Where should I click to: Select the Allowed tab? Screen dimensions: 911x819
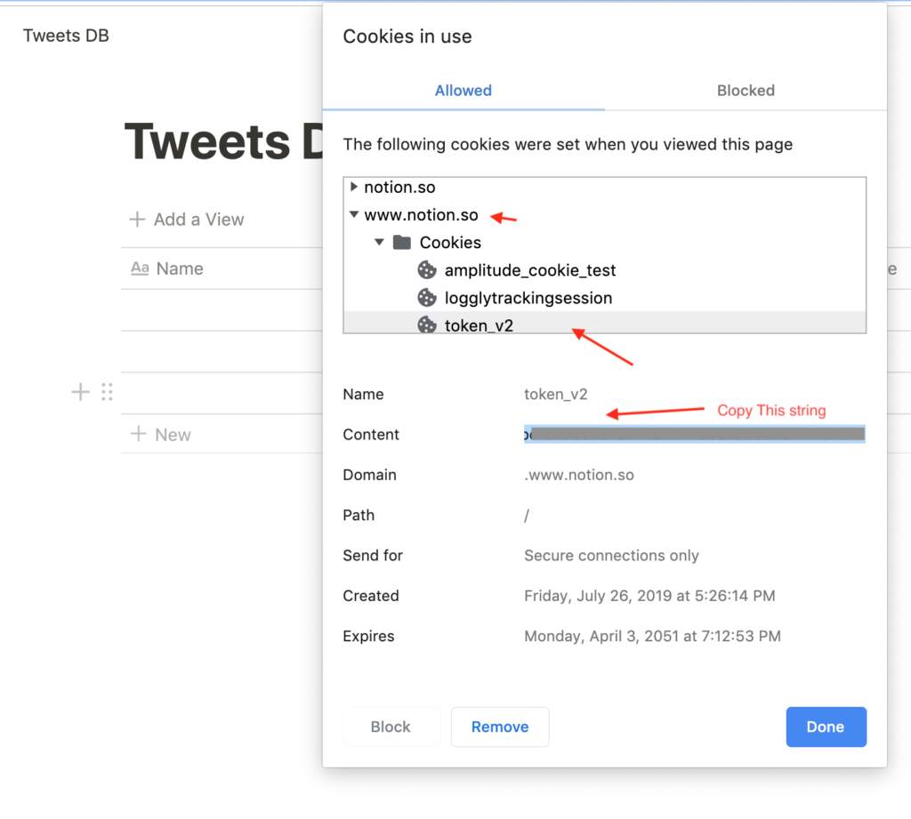(x=463, y=91)
